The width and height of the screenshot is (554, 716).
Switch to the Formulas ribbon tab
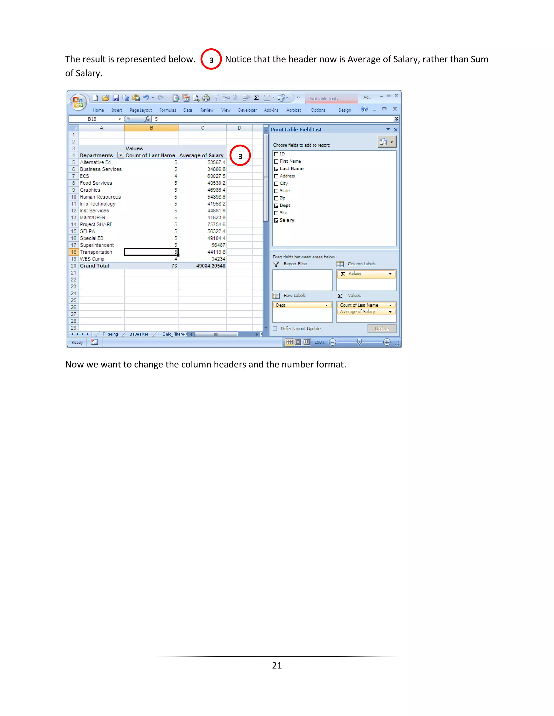168,110
